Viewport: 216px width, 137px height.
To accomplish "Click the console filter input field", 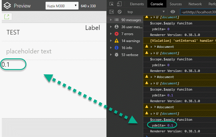I will click(198, 12).
